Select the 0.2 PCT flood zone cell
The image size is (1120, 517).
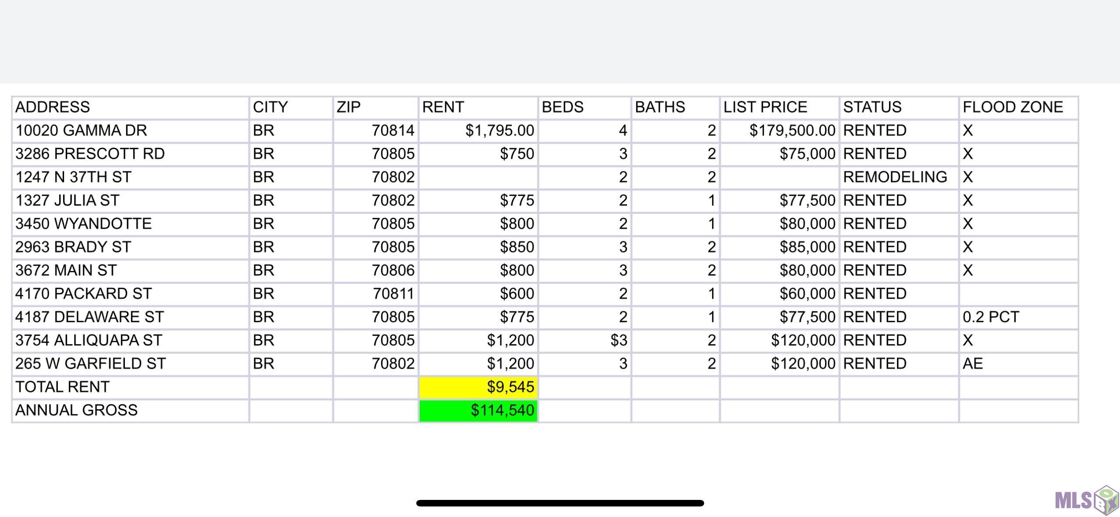point(1018,317)
